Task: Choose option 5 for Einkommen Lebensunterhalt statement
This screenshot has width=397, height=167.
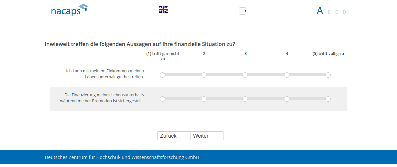Action: pos(328,75)
